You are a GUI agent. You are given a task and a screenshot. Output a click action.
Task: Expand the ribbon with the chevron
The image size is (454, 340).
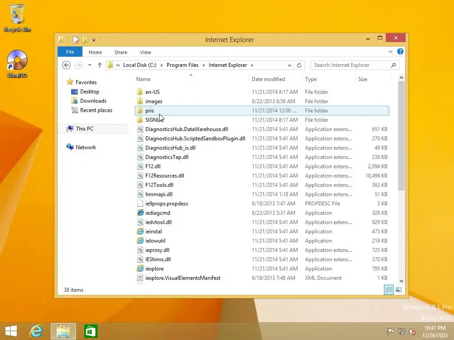point(390,51)
